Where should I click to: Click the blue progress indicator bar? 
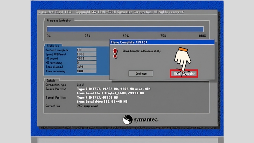[x=125, y=29]
